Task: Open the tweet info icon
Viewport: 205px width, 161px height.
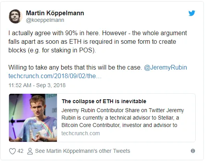Action: (193, 151)
